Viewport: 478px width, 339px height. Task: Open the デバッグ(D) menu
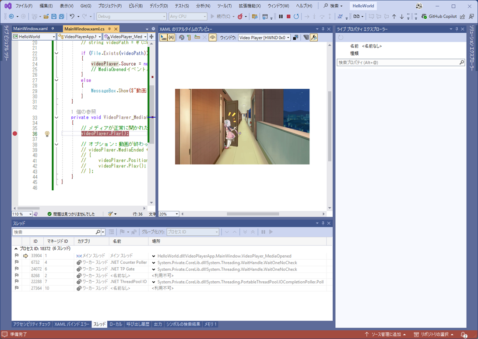(x=158, y=6)
